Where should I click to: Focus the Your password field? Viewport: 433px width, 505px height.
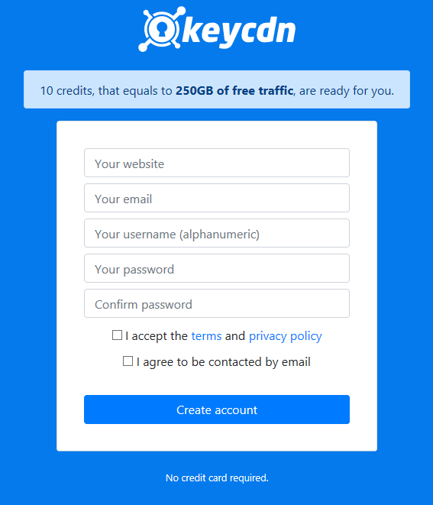217,268
